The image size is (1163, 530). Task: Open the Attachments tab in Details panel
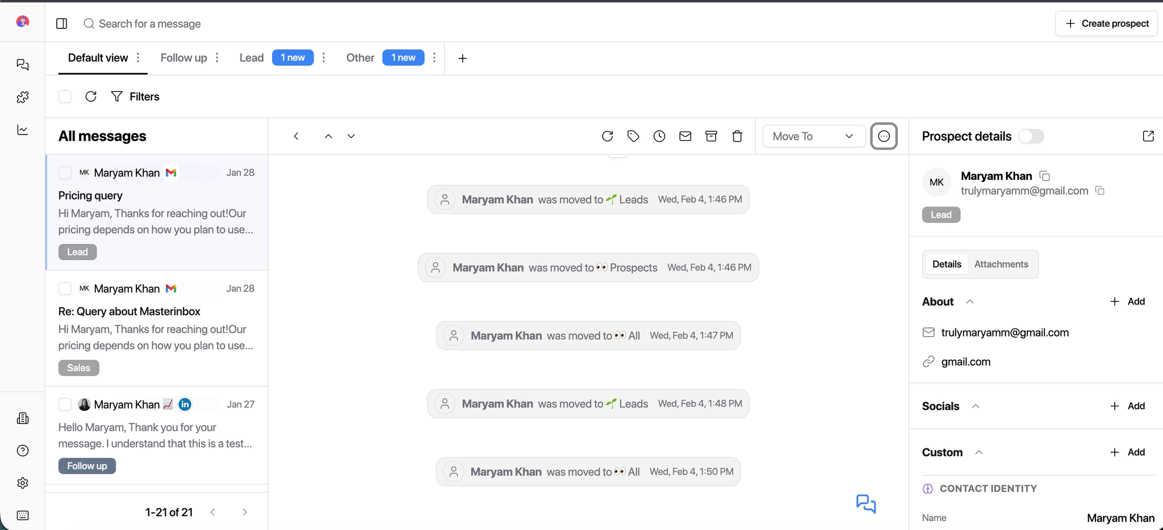point(1001,264)
